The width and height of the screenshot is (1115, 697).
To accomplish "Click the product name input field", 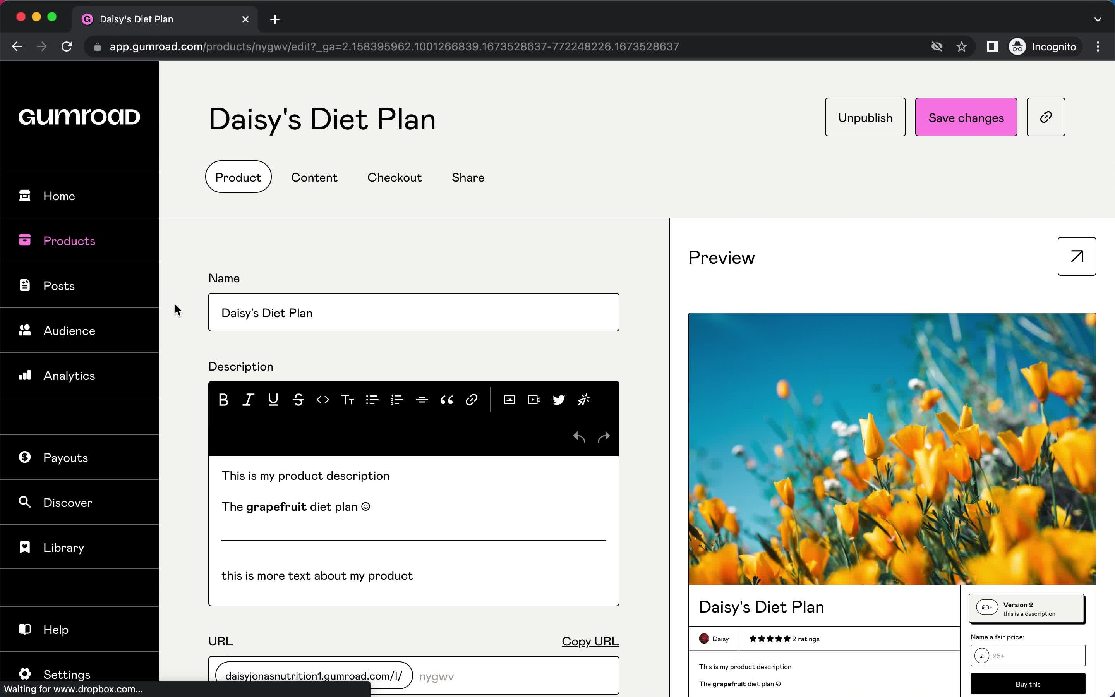I will pos(413,312).
